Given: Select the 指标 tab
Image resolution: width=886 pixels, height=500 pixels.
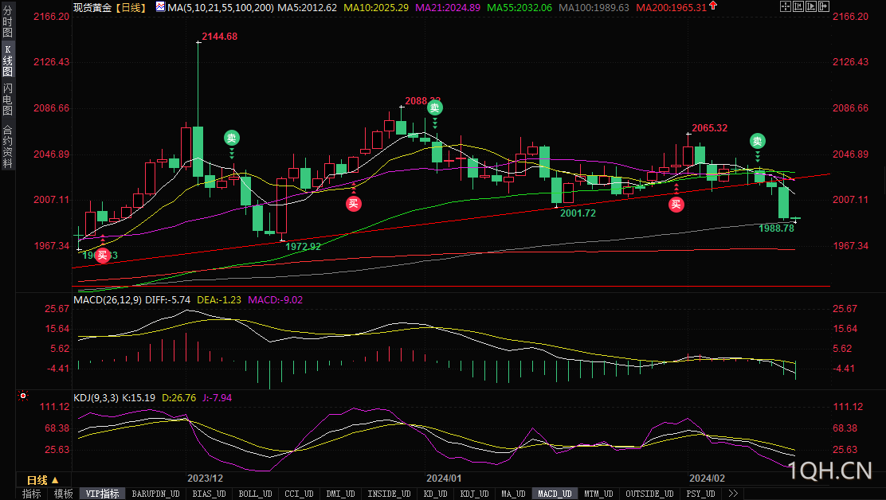Looking at the screenshot, I should tap(32, 494).
